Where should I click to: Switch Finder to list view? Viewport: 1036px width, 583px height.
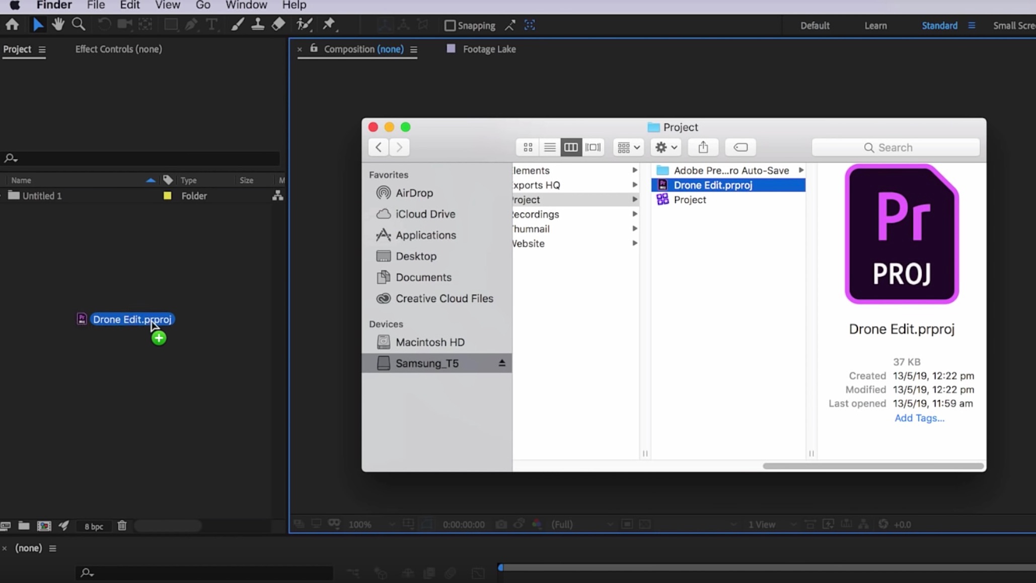point(550,148)
